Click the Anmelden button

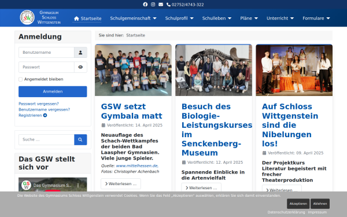(x=53, y=91)
